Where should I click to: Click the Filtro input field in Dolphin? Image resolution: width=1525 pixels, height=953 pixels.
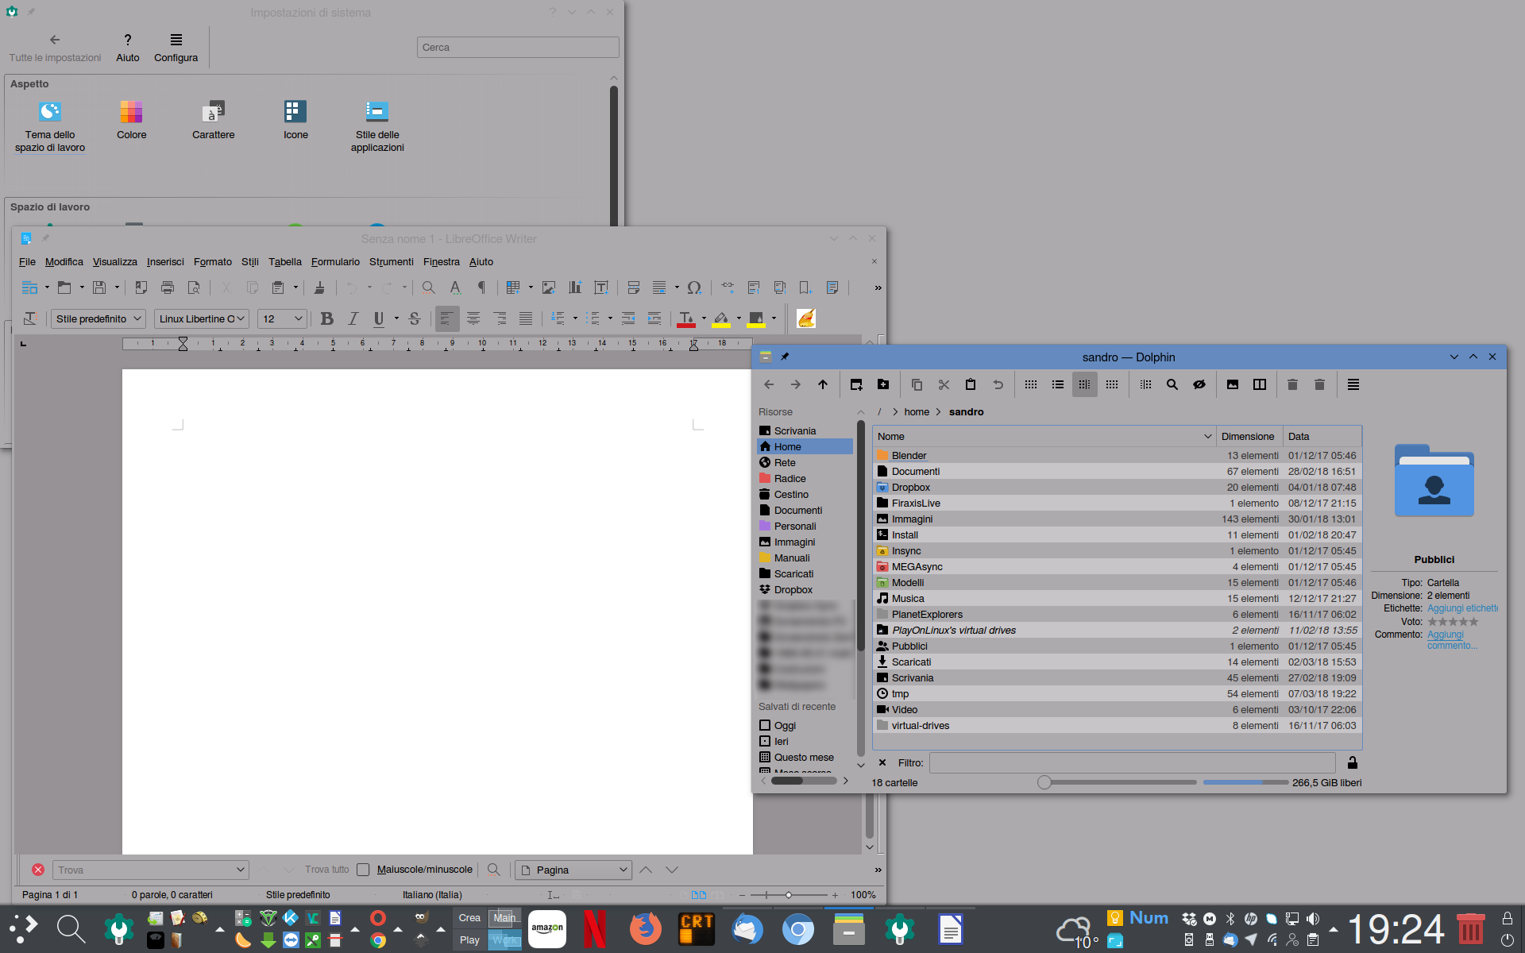pyautogui.click(x=1132, y=762)
